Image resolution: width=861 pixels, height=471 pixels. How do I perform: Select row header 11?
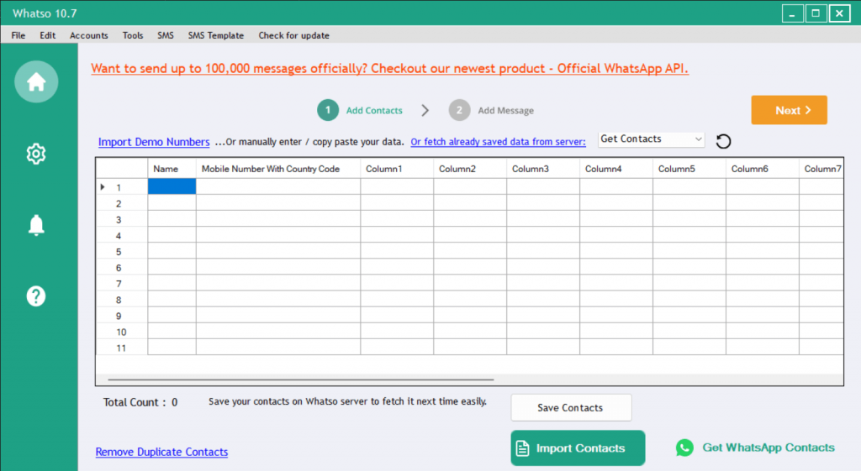(122, 348)
